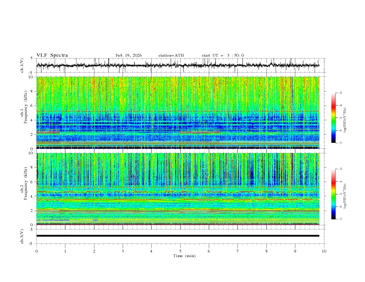The width and height of the screenshot is (365, 282).
Task: Click the VLF Spectra title text
Action: pyautogui.click(x=52, y=55)
